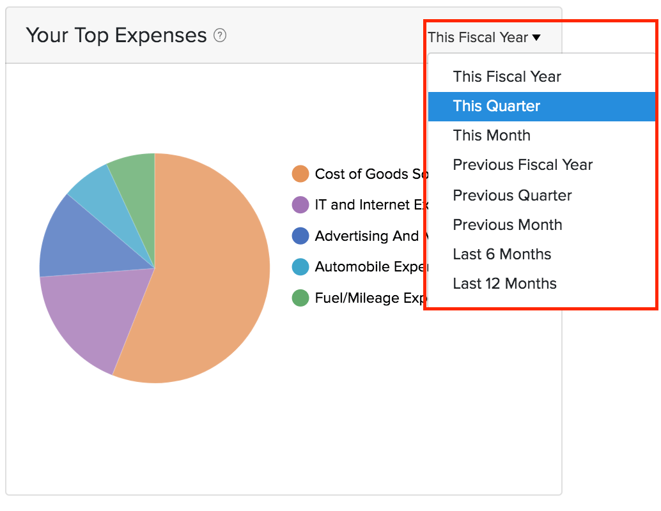The image size is (661, 511).
Task: Toggle the blue Advertising legend dot
Action: pyautogui.click(x=300, y=236)
